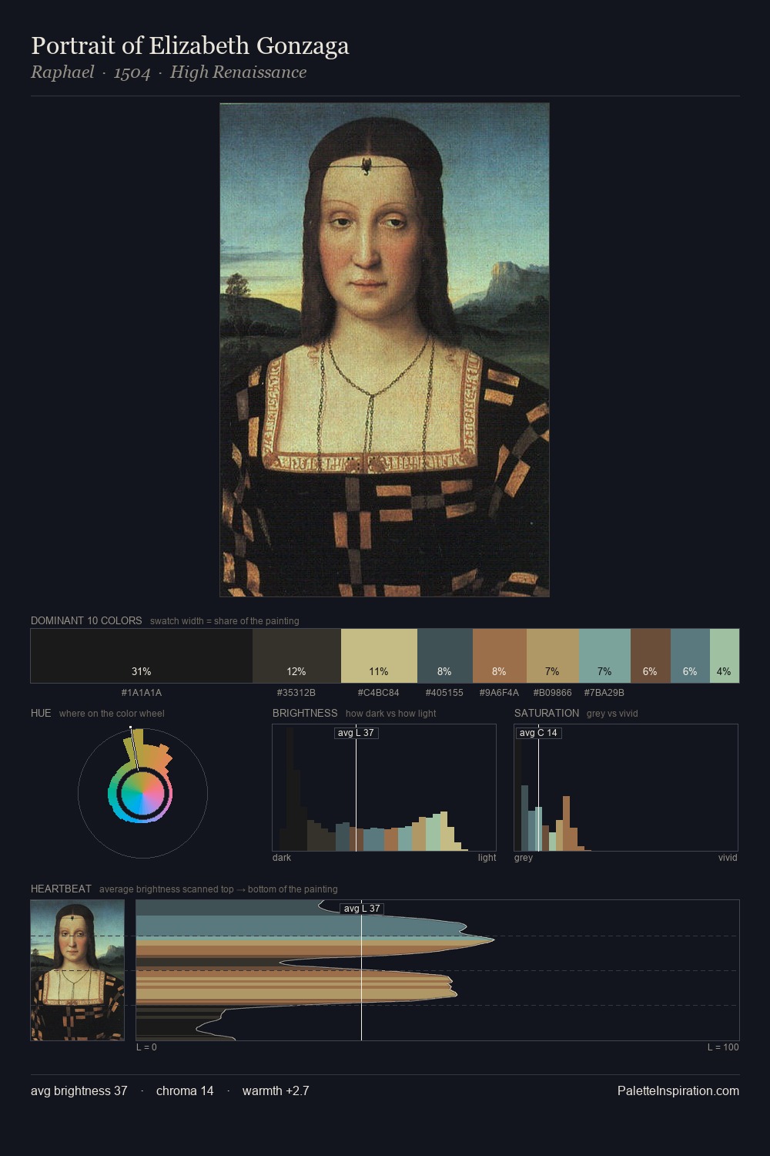Click caption "where on the color wheel"
Screen dimensions: 770x1156
[x=112, y=714]
